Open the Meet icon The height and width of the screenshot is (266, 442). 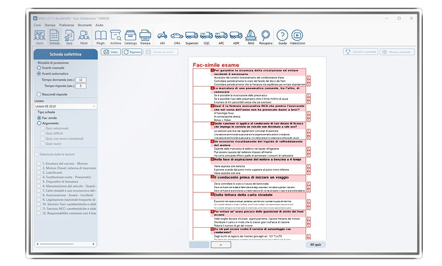(84, 36)
